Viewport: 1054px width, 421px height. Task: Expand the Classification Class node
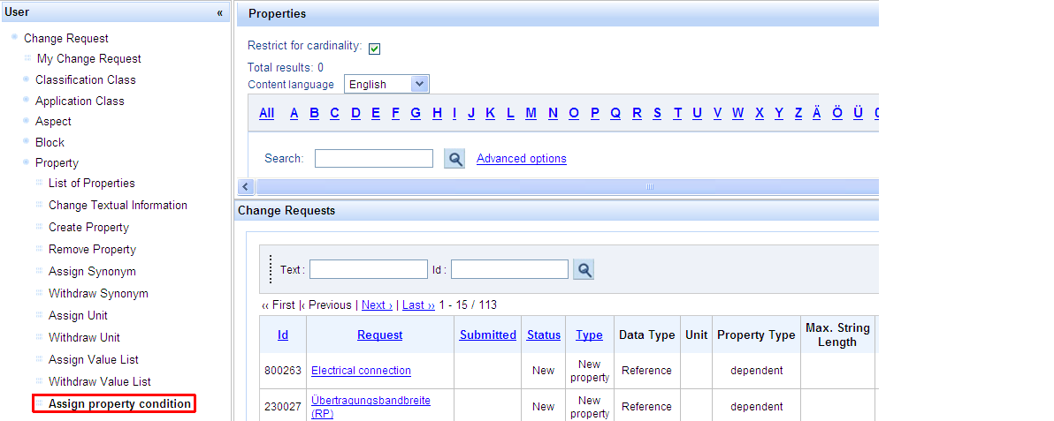tap(27, 79)
